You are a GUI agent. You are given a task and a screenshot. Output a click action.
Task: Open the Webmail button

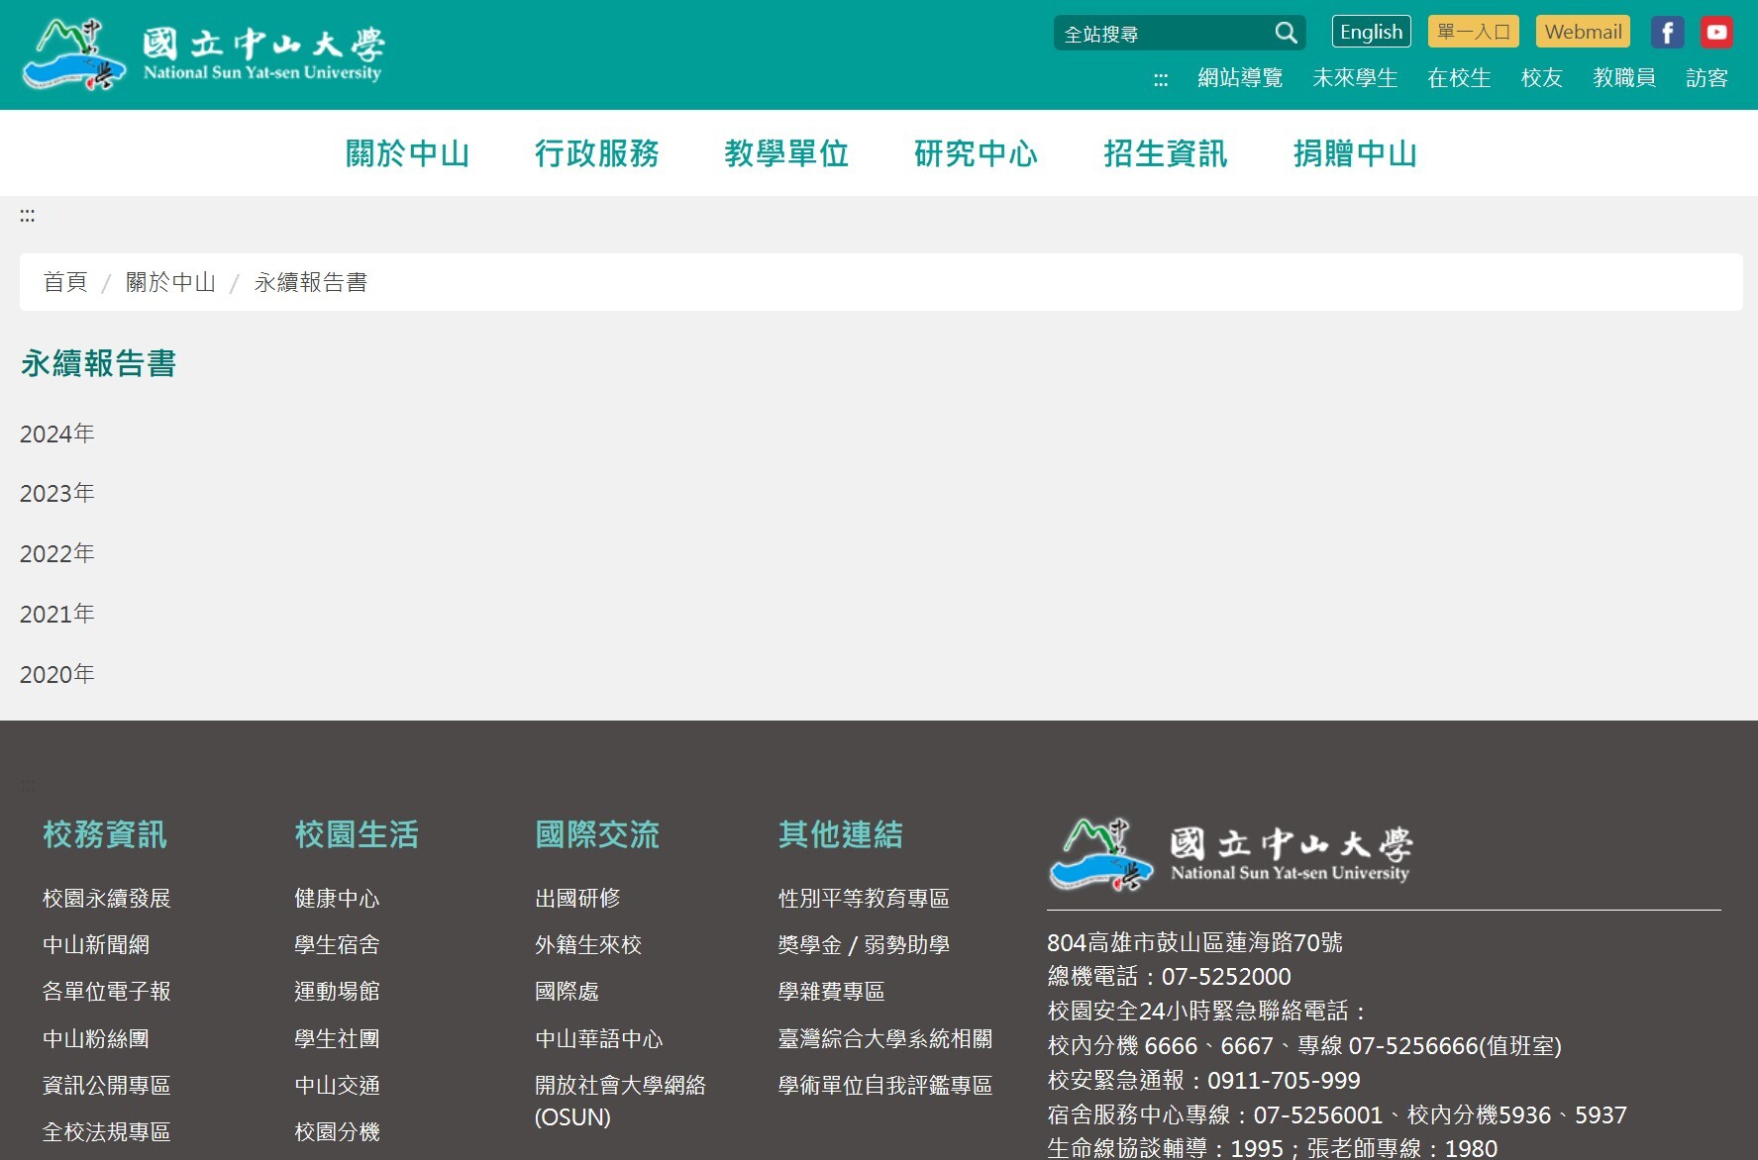tap(1582, 32)
